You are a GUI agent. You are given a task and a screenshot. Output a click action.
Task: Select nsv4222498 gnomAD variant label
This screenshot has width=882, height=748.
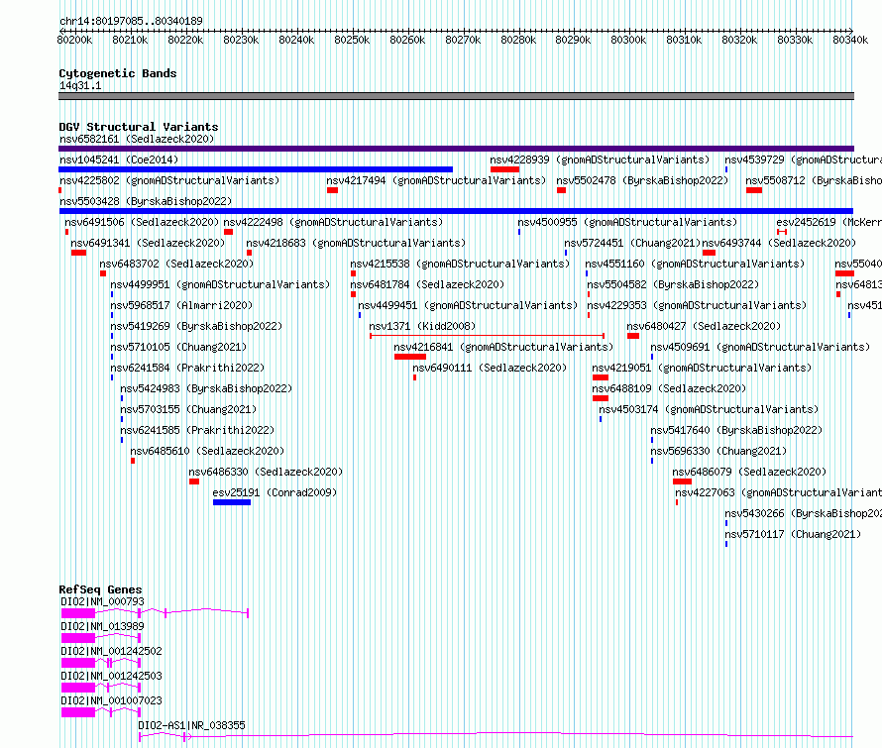click(333, 222)
